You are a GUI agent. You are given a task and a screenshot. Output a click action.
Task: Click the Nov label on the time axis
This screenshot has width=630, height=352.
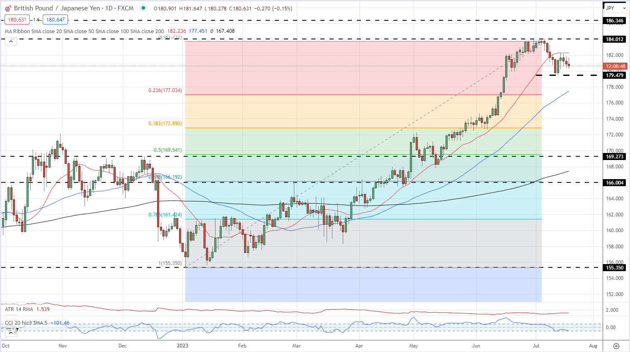(63, 345)
